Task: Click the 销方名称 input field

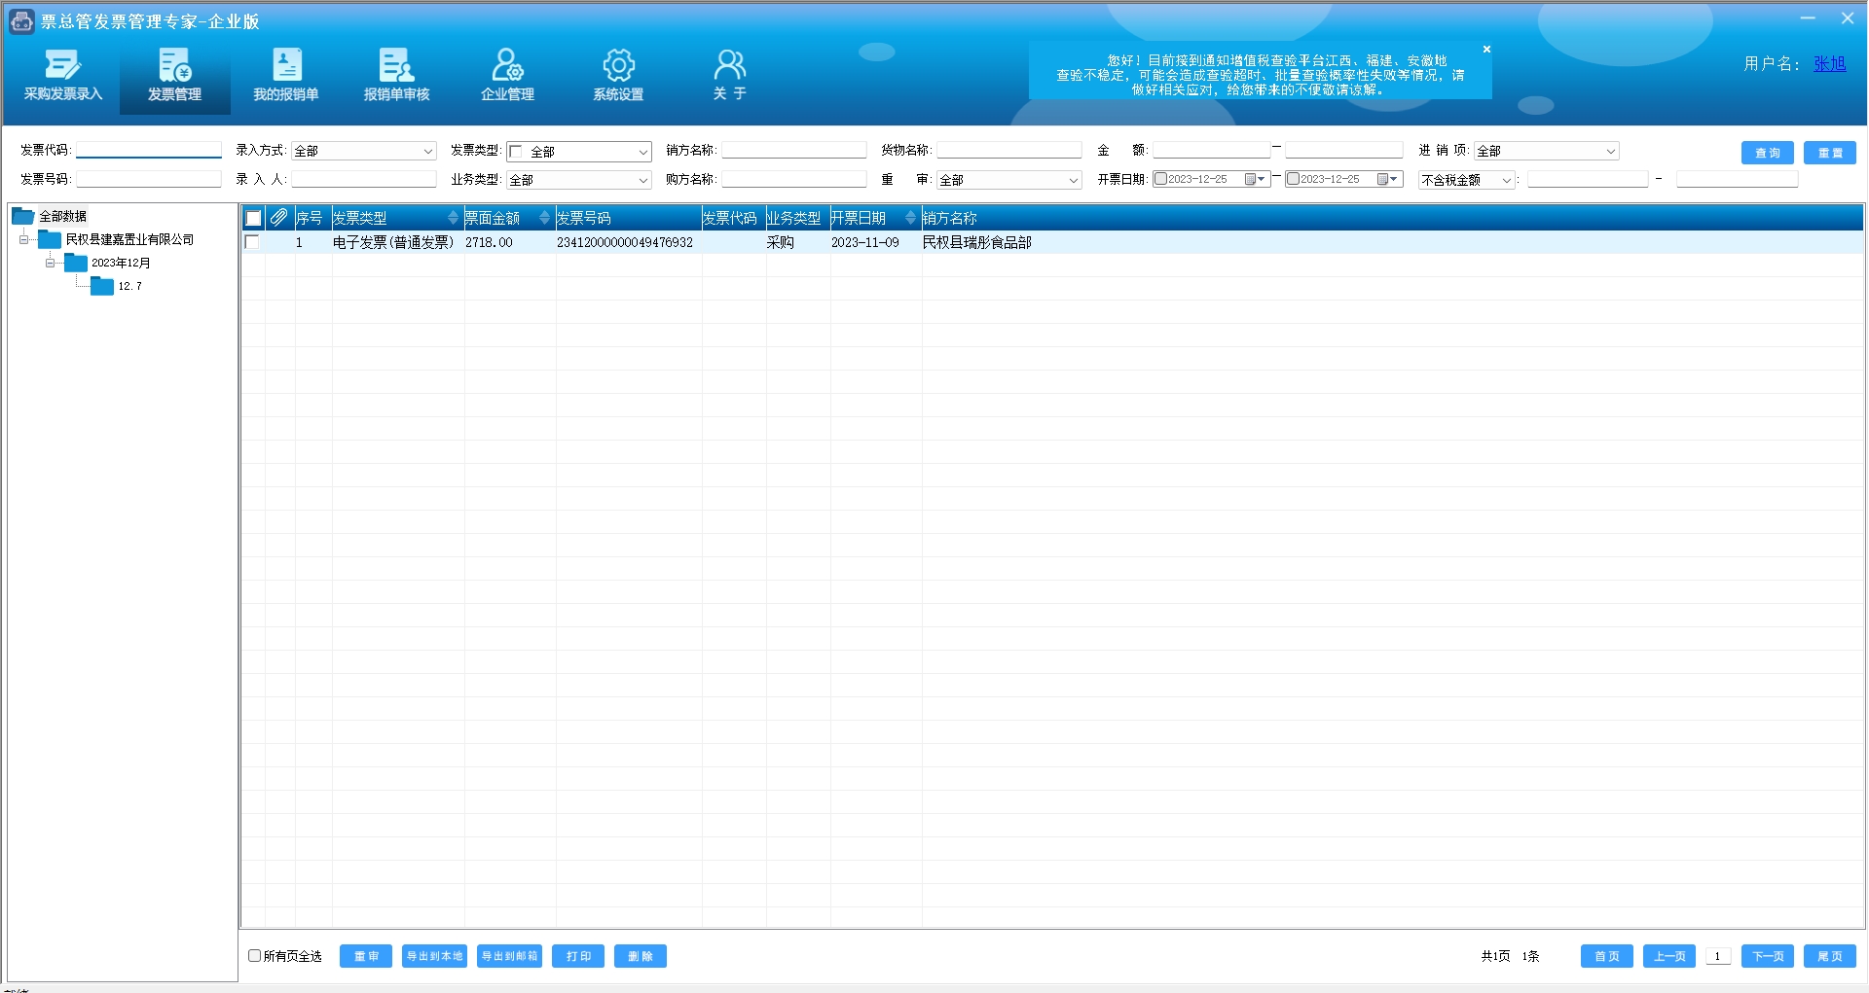Action: click(x=793, y=150)
